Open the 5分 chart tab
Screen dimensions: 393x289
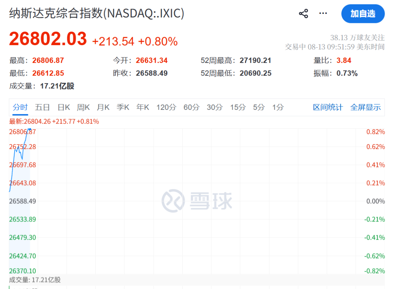pos(259,107)
